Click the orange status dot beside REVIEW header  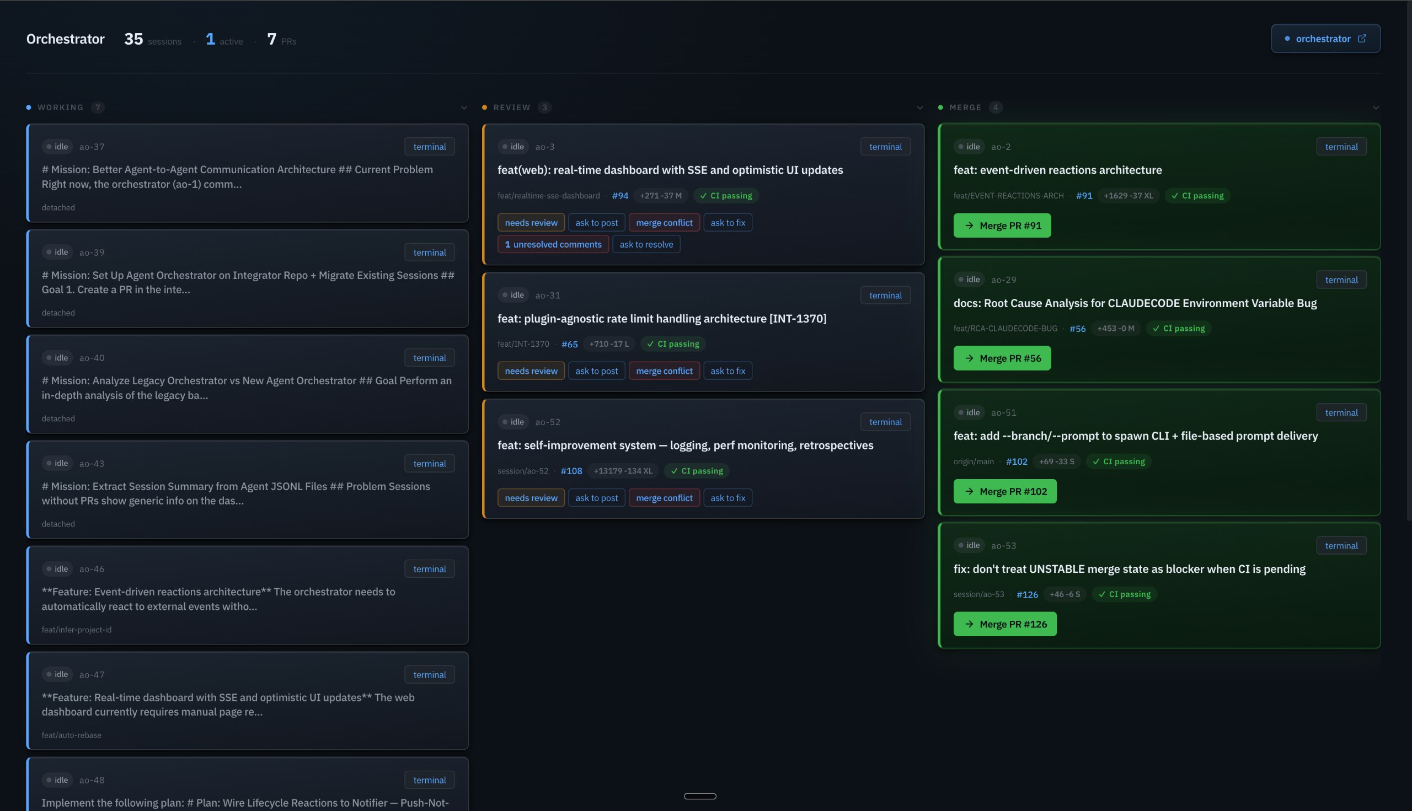coord(485,107)
